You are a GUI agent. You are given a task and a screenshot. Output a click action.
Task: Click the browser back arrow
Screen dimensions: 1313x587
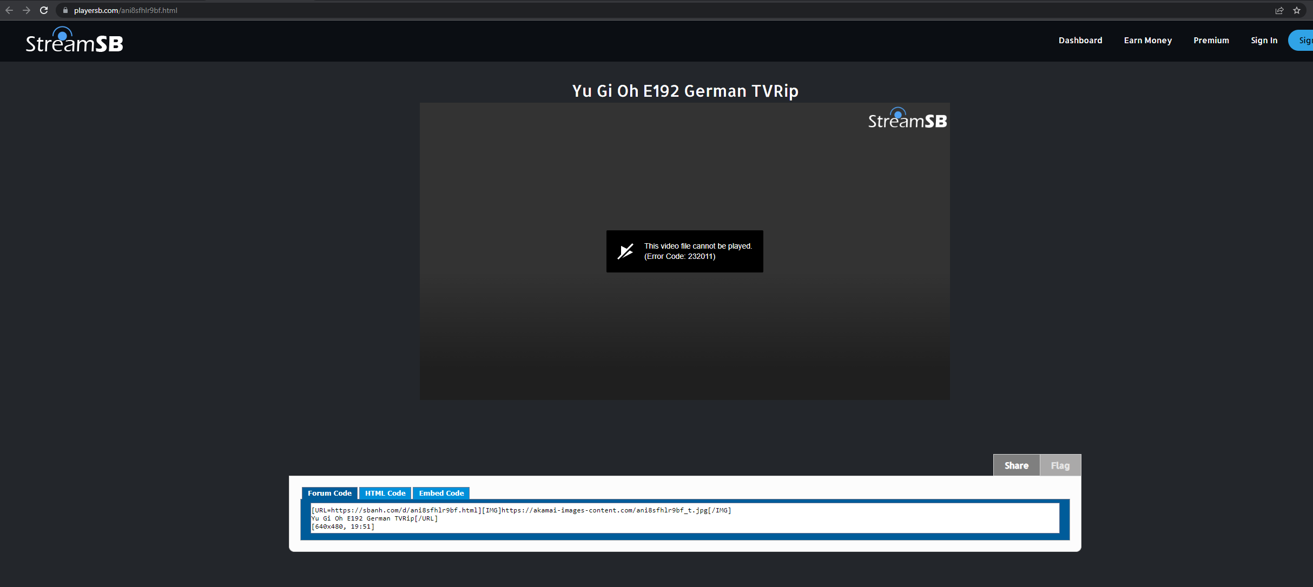pos(9,10)
